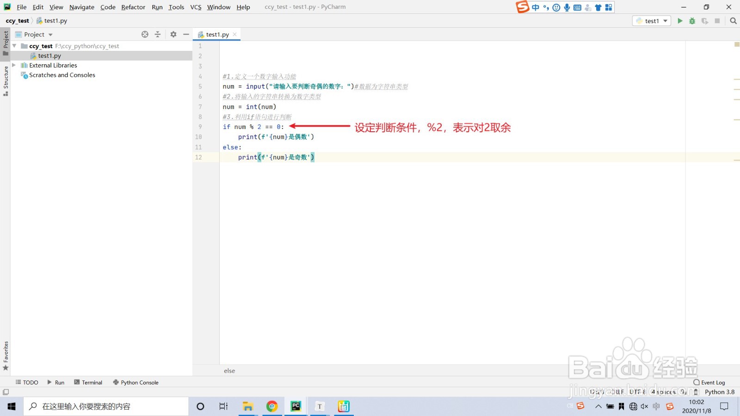Open the Python Console tool window
Viewport: 740px width, 416px height.
(x=136, y=382)
